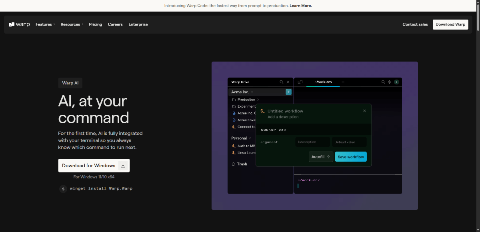Open the Careers page
This screenshot has width=480, height=232.
pyautogui.click(x=115, y=24)
